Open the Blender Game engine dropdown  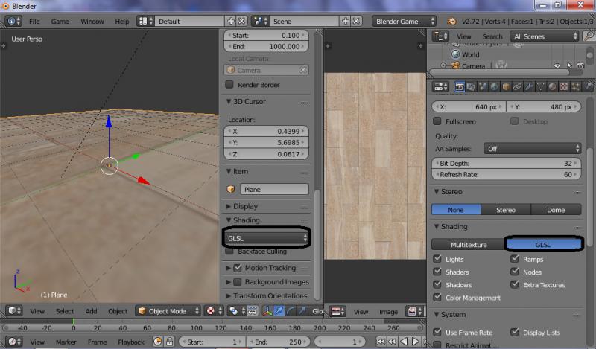coord(404,22)
